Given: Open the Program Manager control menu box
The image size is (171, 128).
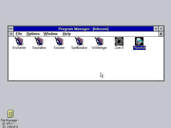Looking at the screenshot, I should coord(11,29).
